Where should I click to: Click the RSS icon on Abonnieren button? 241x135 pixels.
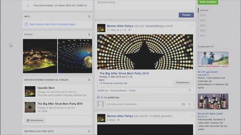point(28,120)
